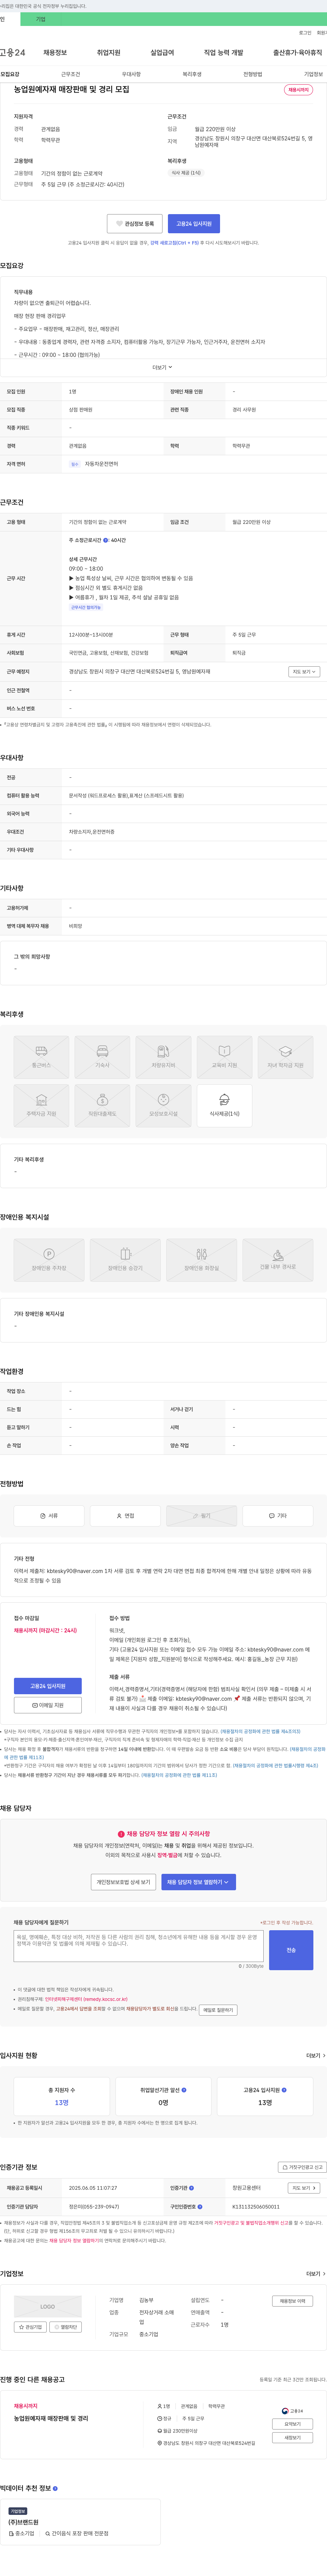Click the 신원 세르고임 link below apply button

(x=174, y=243)
